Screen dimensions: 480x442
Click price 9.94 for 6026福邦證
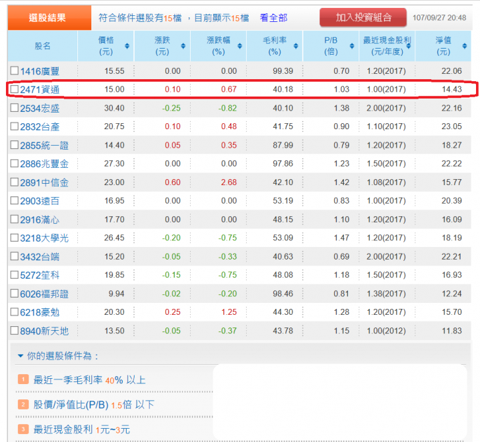[116, 294]
